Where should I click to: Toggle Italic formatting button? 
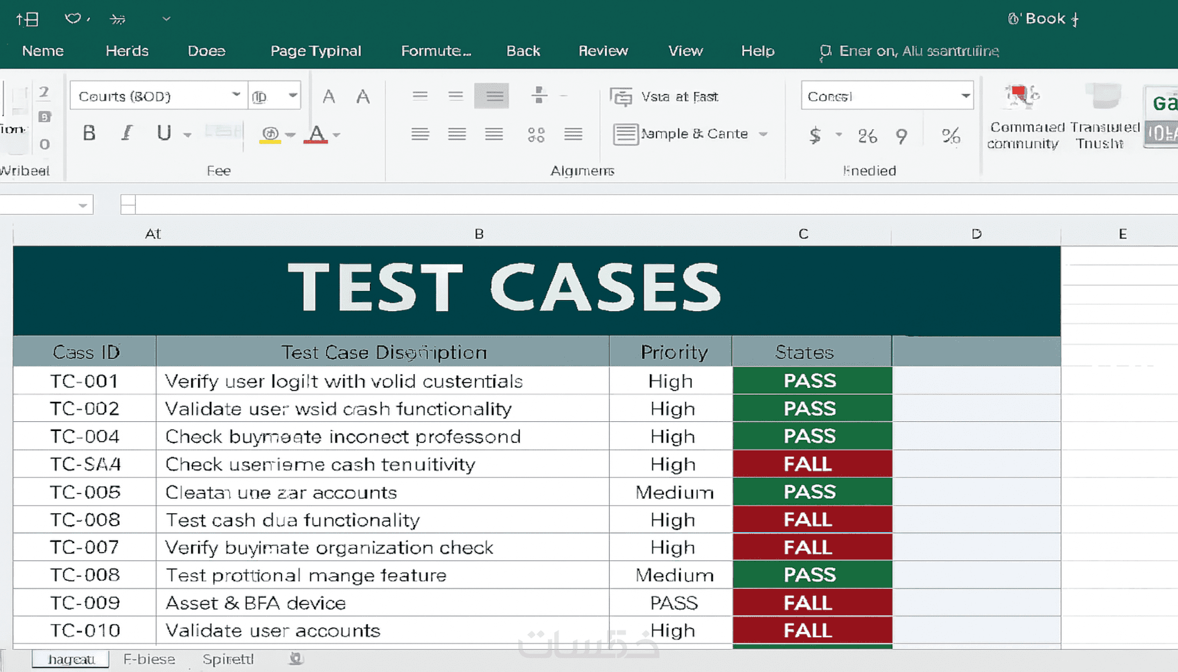click(x=127, y=133)
